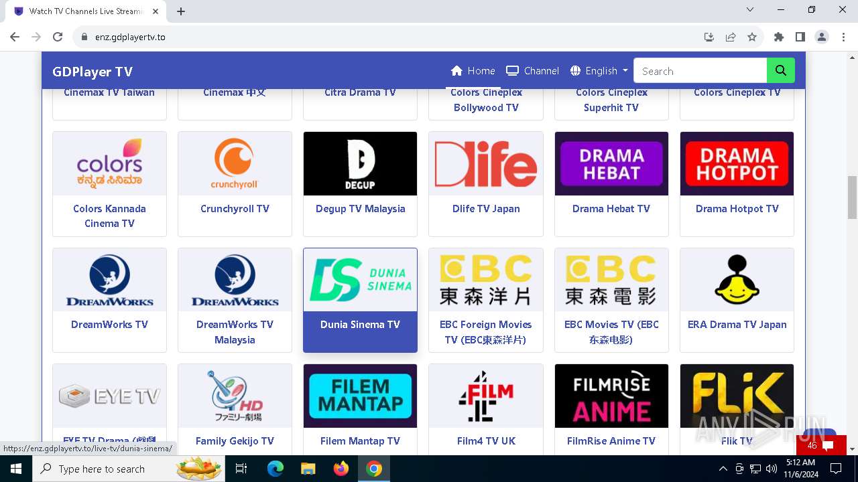Viewport: 858px width, 482px height.
Task: Bookmark this page with the star
Action: pos(752,37)
